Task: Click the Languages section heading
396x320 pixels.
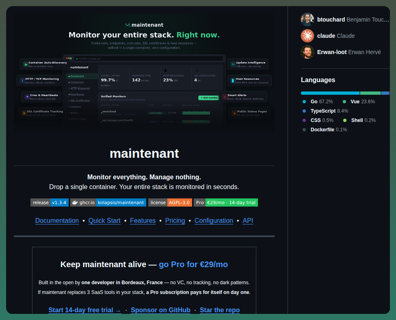Action: (x=318, y=80)
